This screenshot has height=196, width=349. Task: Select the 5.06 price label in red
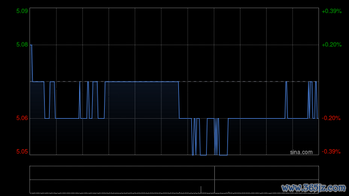tap(22, 118)
